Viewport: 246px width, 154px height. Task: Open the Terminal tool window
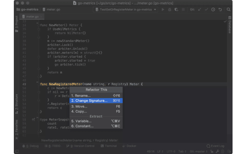pos(108,146)
